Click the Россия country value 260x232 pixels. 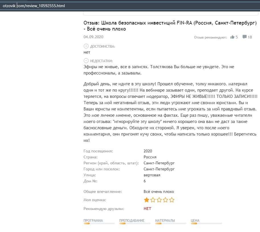coord(150,157)
